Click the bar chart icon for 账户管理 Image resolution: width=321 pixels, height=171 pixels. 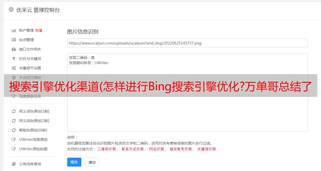pyautogui.click(x=14, y=30)
